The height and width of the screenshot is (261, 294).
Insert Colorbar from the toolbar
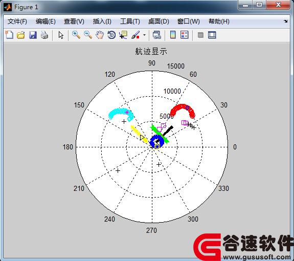pos(173,35)
